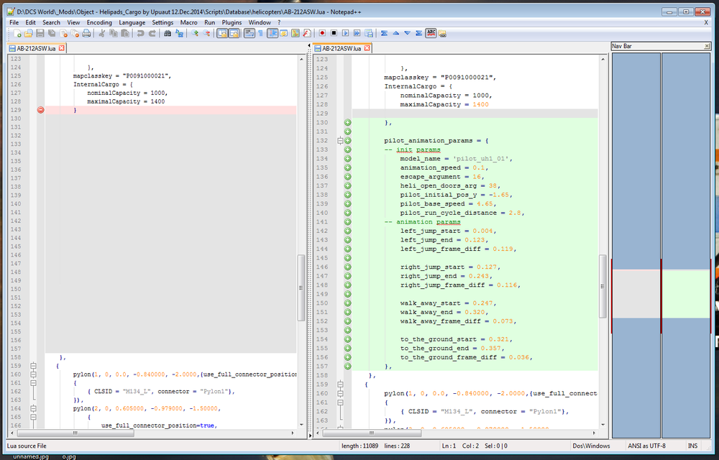Click the New file toolbar icon

[x=17, y=33]
